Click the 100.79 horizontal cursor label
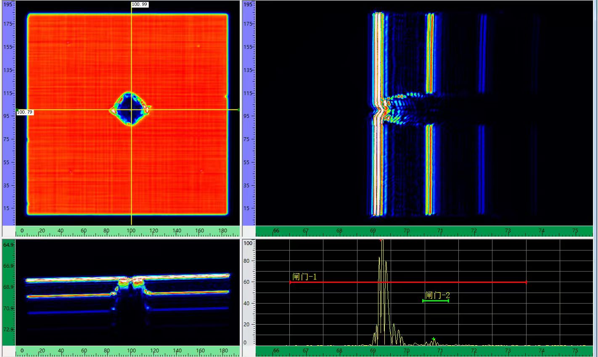Screen dimensions: 598x357 point(25,112)
